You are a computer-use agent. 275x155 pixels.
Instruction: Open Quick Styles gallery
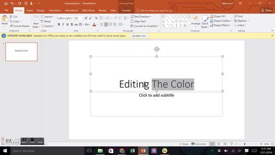205,22
